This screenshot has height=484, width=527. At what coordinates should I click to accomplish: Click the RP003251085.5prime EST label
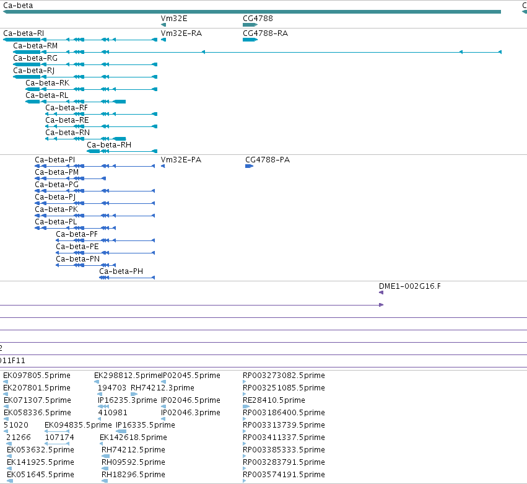284,388
